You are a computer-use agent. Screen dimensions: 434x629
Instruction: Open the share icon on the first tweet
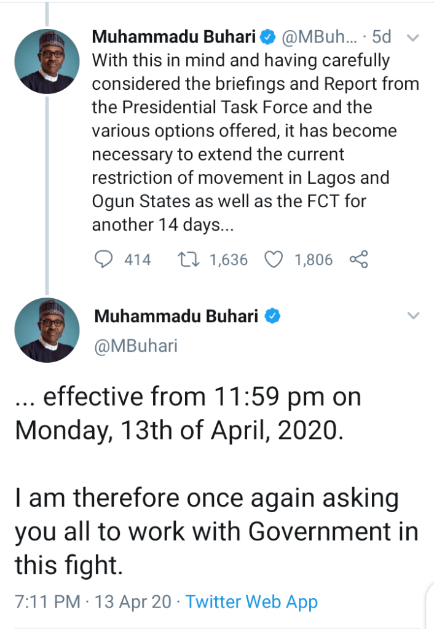click(x=358, y=260)
